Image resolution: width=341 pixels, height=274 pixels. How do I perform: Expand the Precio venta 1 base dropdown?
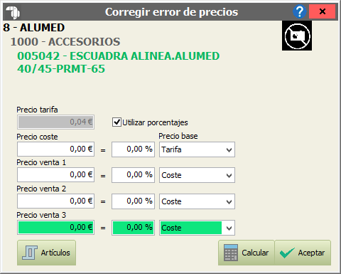[197, 175]
